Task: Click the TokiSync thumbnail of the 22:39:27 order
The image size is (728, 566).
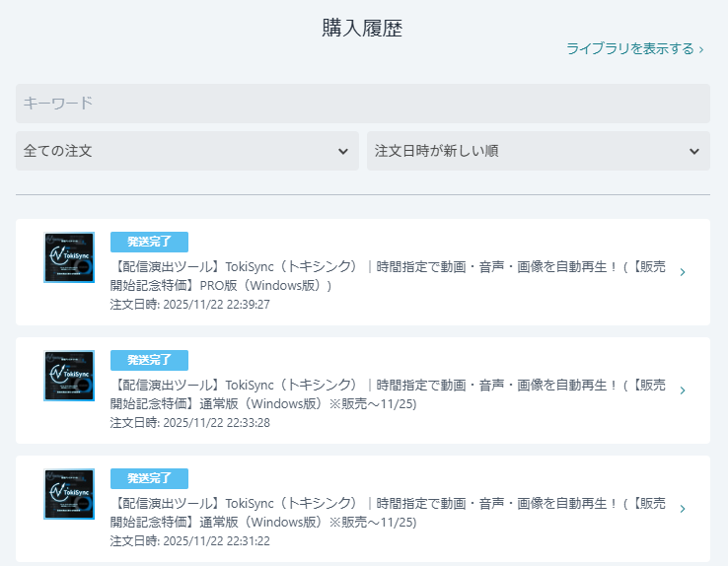Action: click(69, 257)
